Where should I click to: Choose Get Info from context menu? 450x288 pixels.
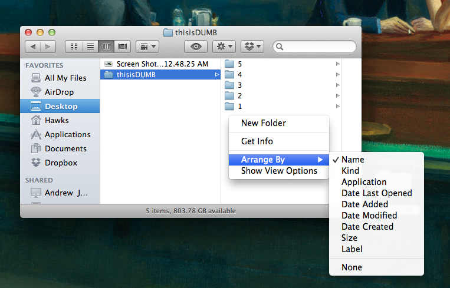278,141
